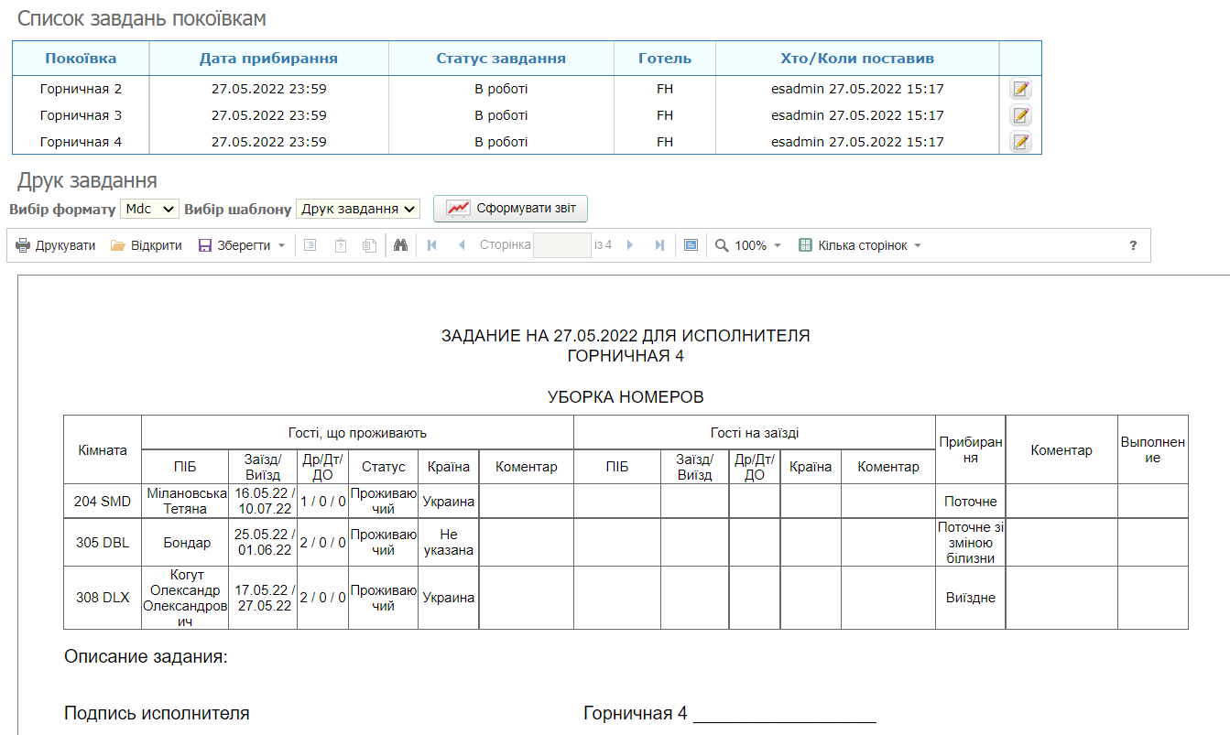Expand the Кілька сторінок menu
The height and width of the screenshot is (735, 1230).
click(860, 245)
